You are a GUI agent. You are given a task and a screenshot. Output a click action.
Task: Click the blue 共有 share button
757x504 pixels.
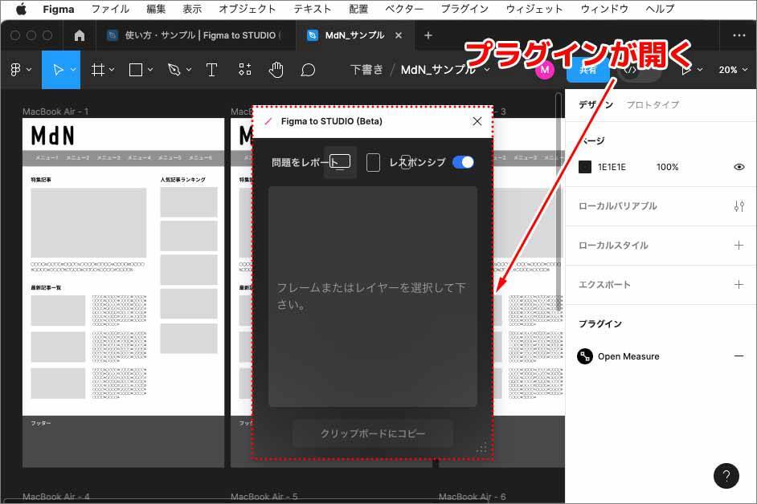coord(588,70)
